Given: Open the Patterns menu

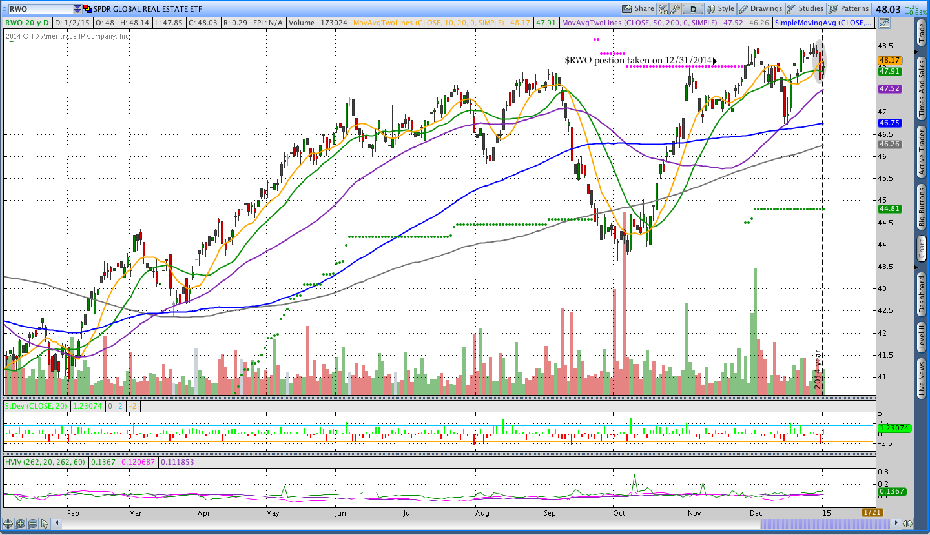Looking at the screenshot, I should 849,9.
